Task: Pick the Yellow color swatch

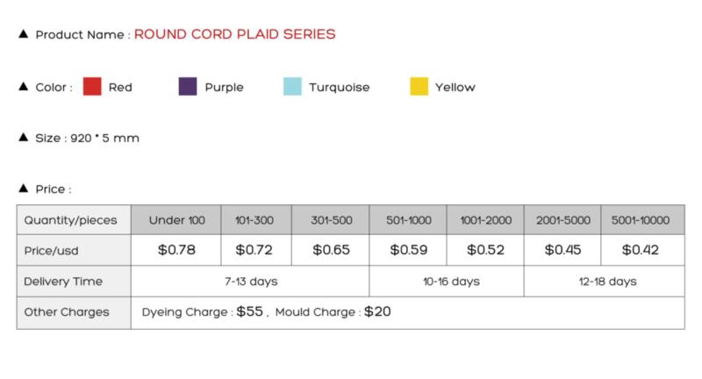Action: click(x=419, y=86)
